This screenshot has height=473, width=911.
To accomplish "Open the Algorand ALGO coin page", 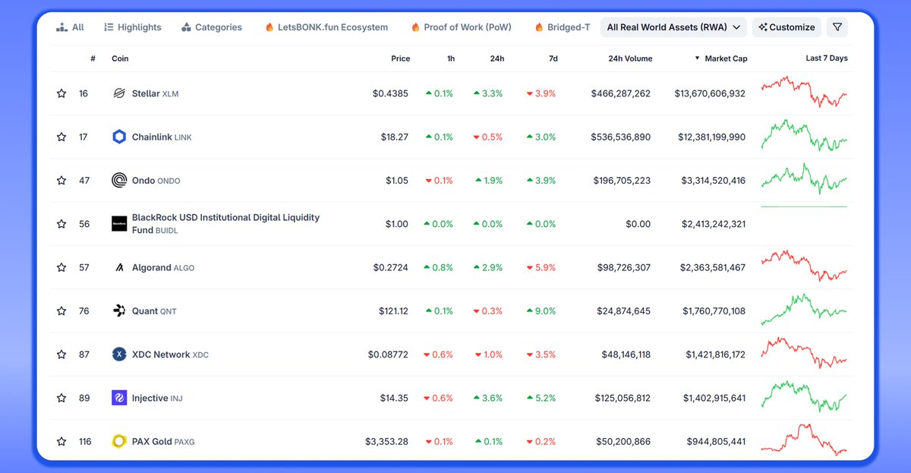I will coord(163,267).
